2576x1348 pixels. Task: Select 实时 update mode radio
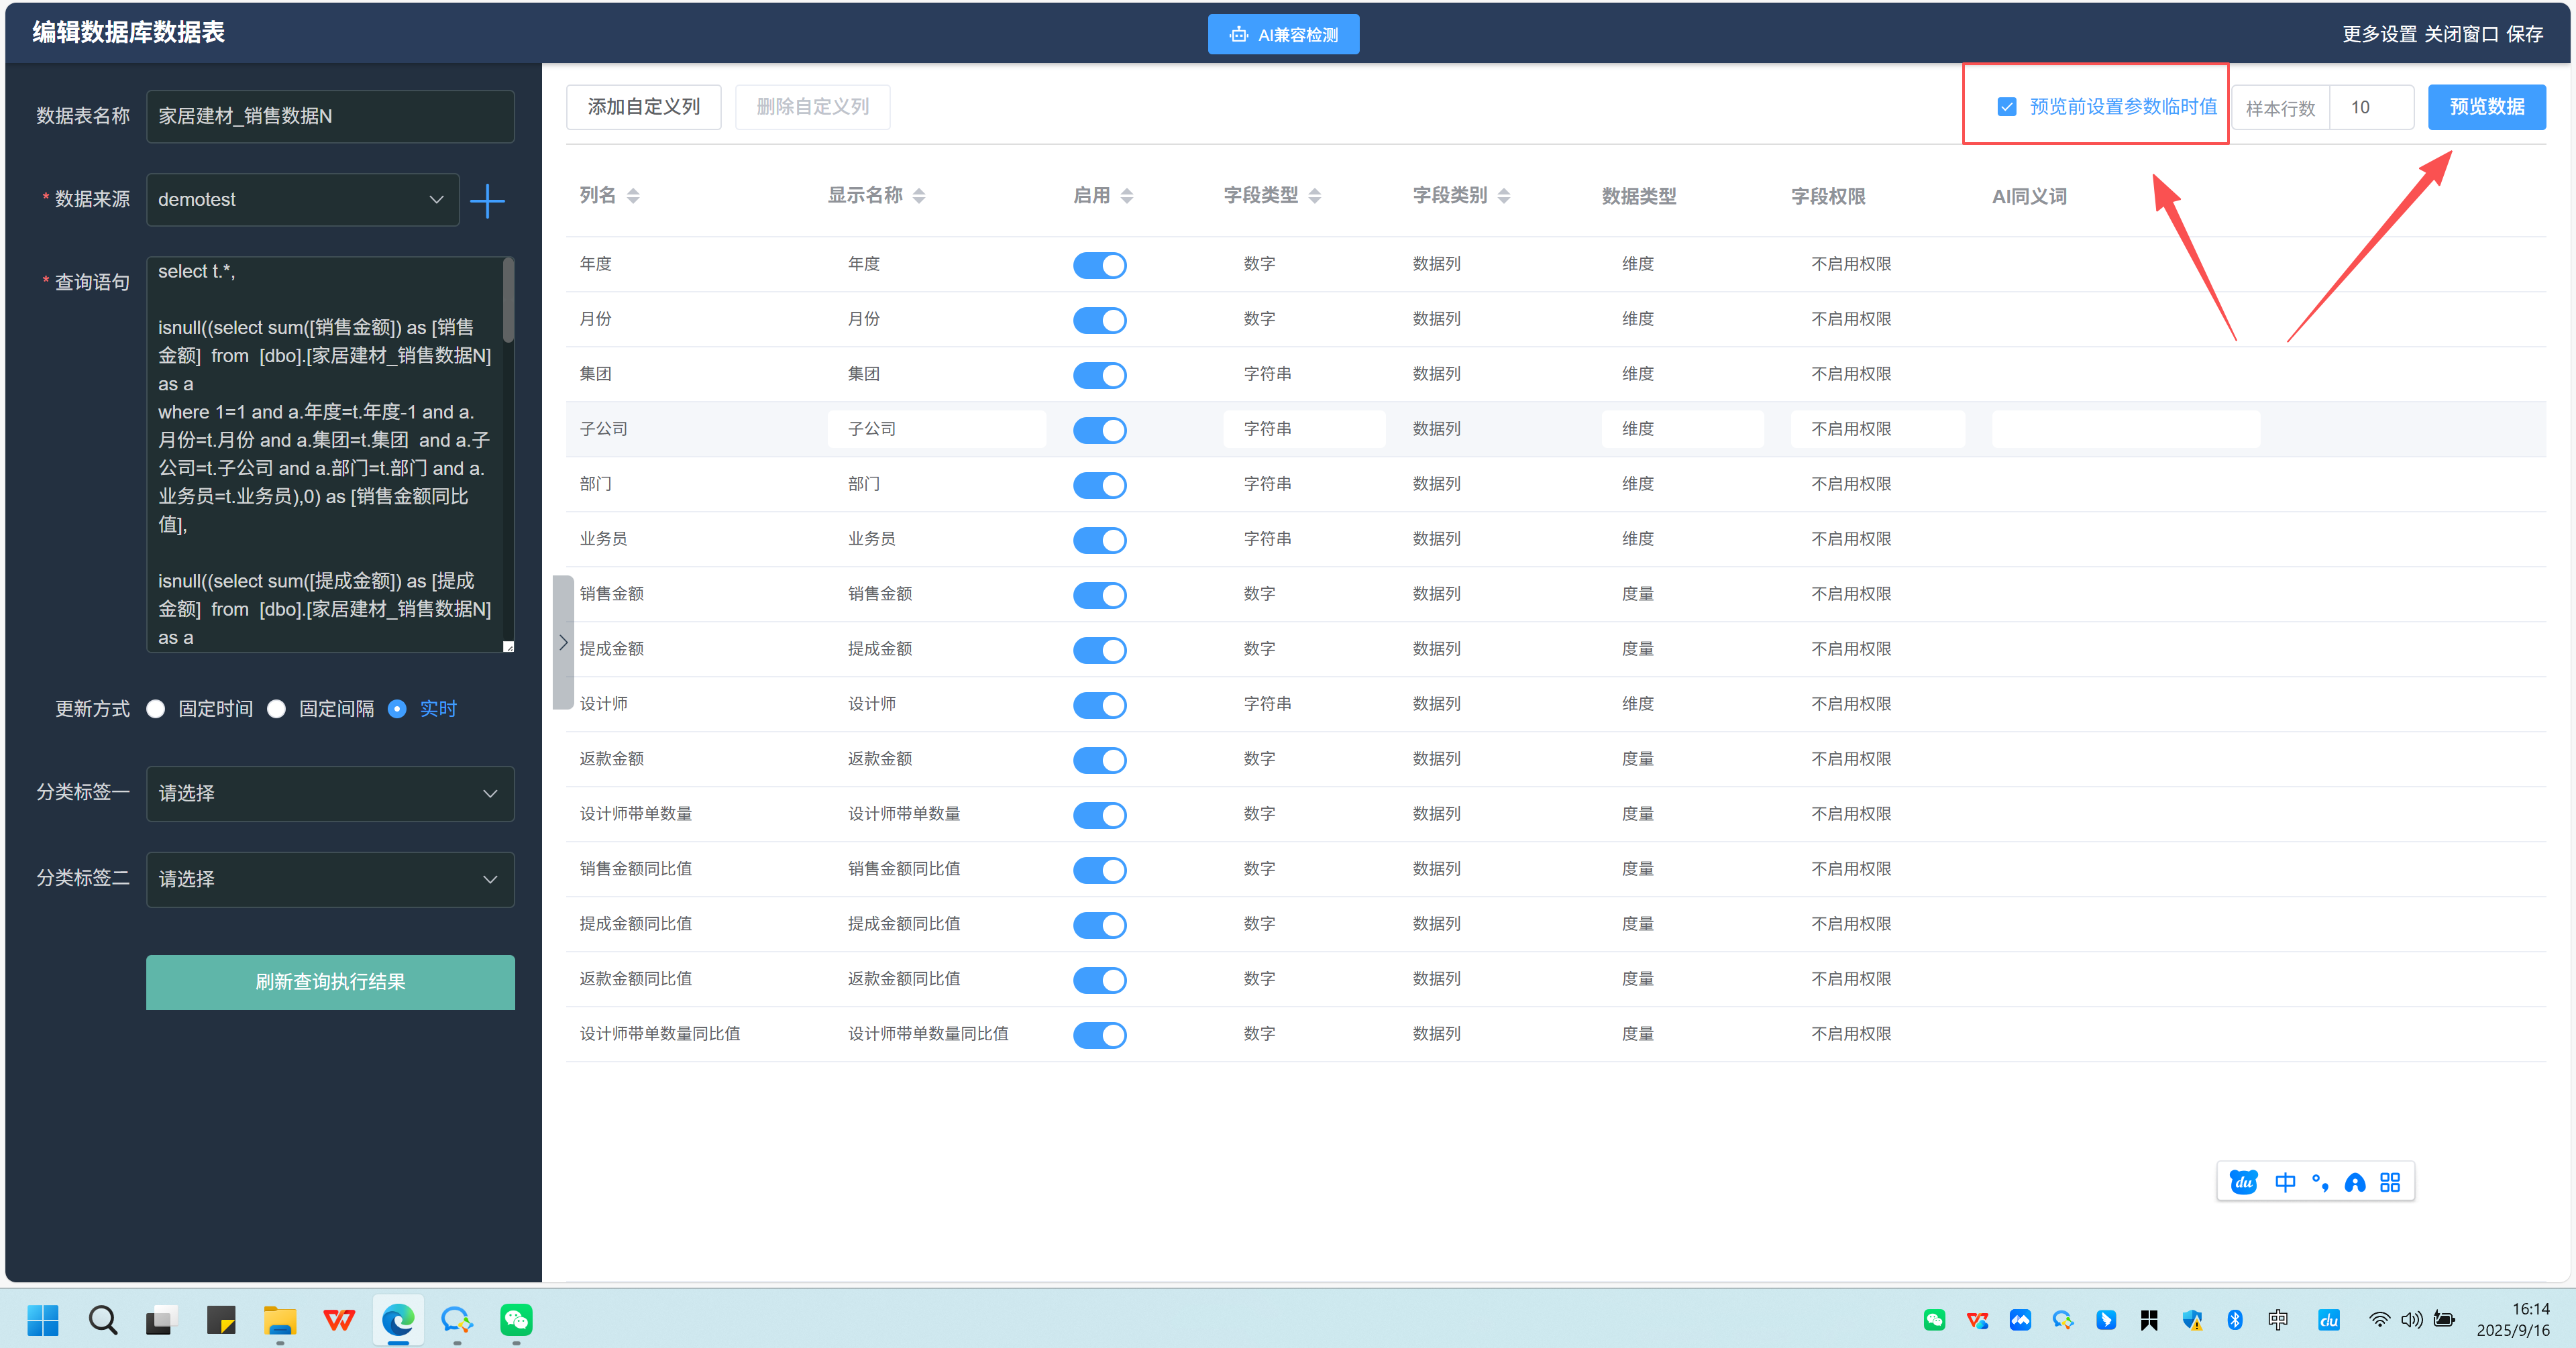coord(397,709)
